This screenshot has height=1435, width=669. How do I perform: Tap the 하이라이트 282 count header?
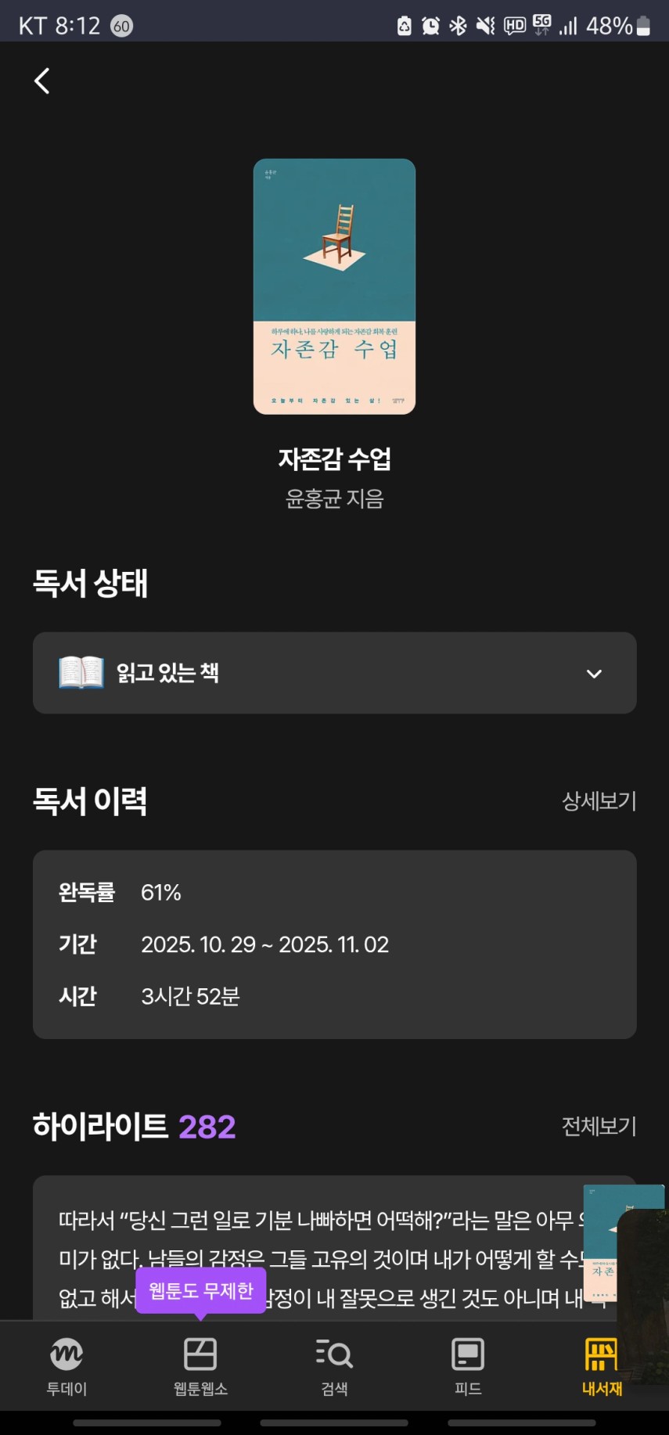pos(134,1126)
